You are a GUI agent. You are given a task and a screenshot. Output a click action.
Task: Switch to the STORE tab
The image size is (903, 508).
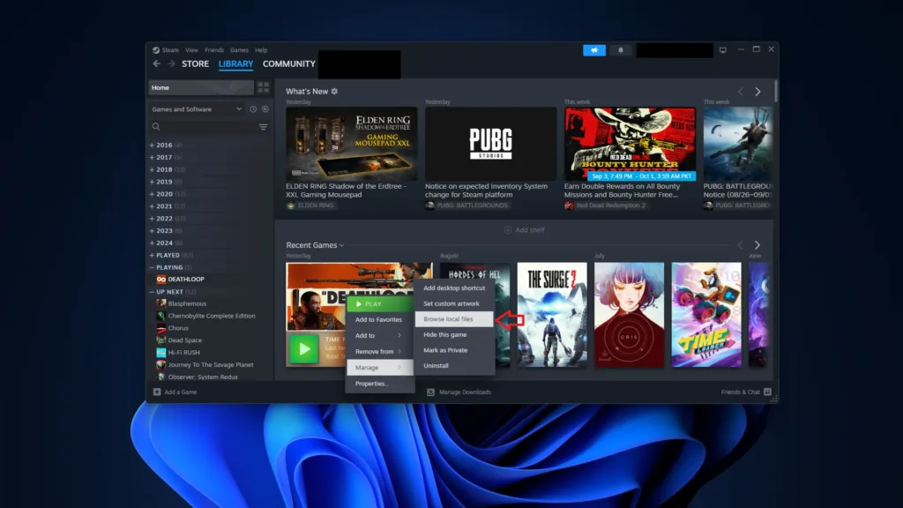195,63
